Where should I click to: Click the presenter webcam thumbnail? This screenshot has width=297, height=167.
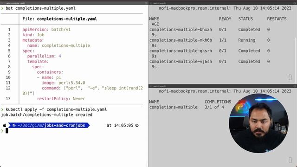pos(259,123)
